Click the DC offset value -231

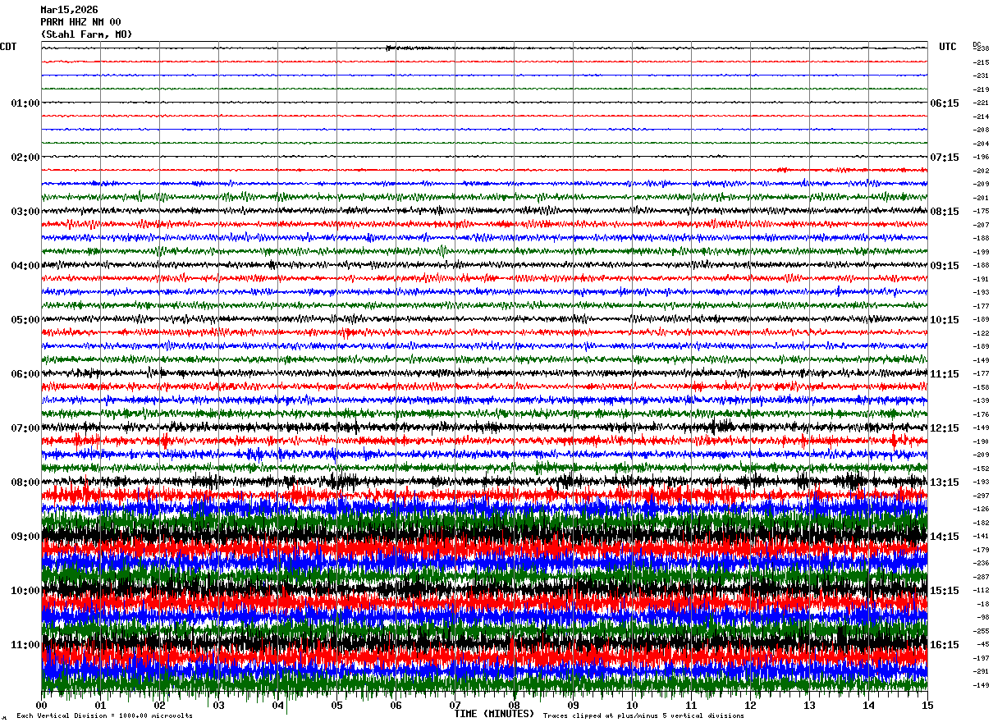click(981, 75)
